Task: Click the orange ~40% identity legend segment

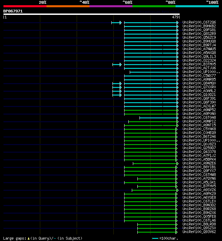Action: pos(68,6)
